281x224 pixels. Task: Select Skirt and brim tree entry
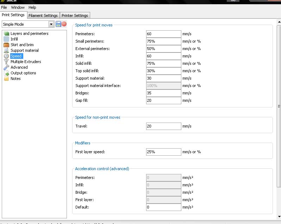click(22, 45)
